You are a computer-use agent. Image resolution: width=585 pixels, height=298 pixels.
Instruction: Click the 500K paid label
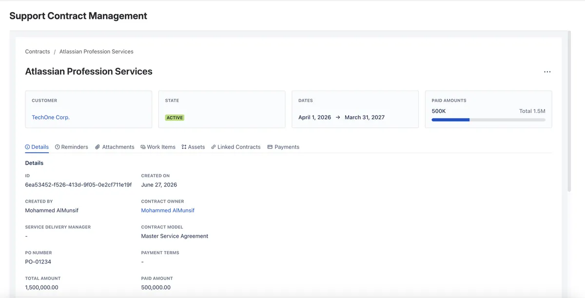click(x=439, y=111)
